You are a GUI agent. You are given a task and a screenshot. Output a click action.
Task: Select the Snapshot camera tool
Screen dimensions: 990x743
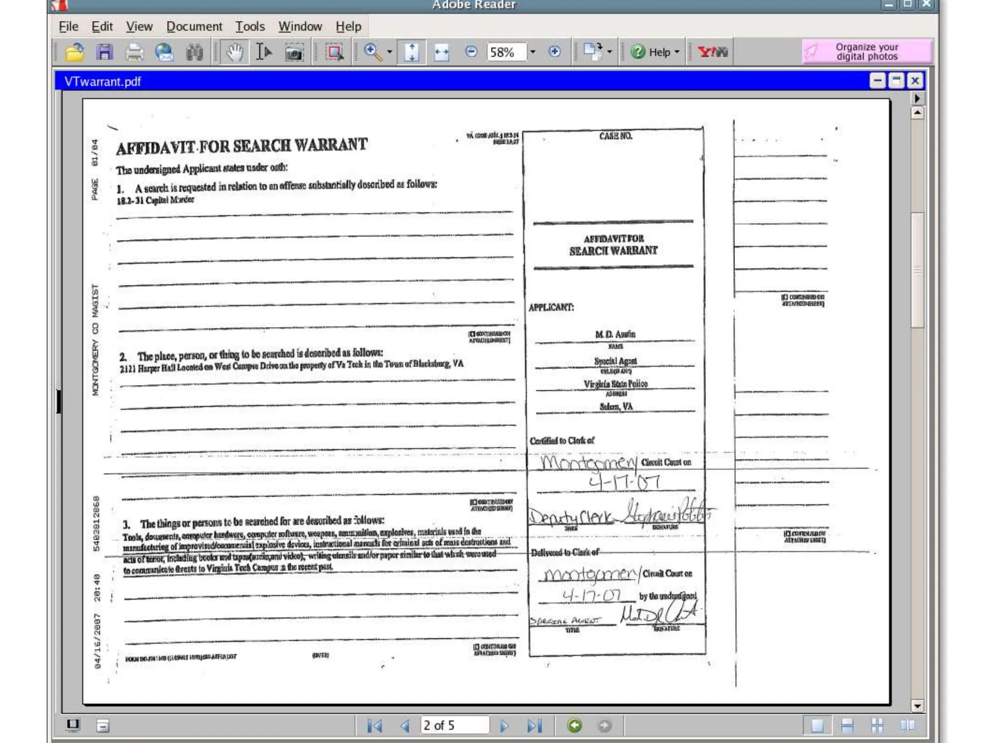pyautogui.click(x=293, y=52)
